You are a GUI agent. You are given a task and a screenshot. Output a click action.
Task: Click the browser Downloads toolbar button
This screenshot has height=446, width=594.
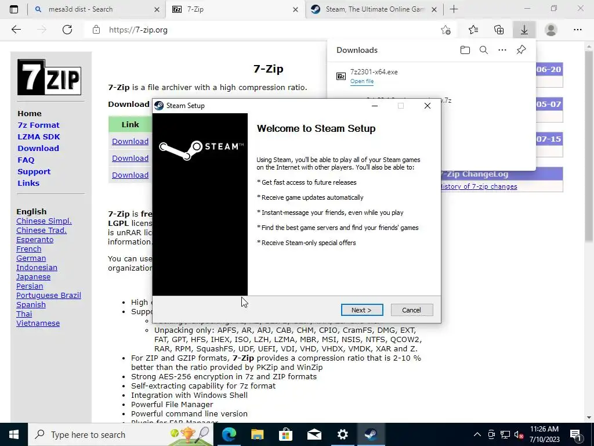(x=524, y=30)
